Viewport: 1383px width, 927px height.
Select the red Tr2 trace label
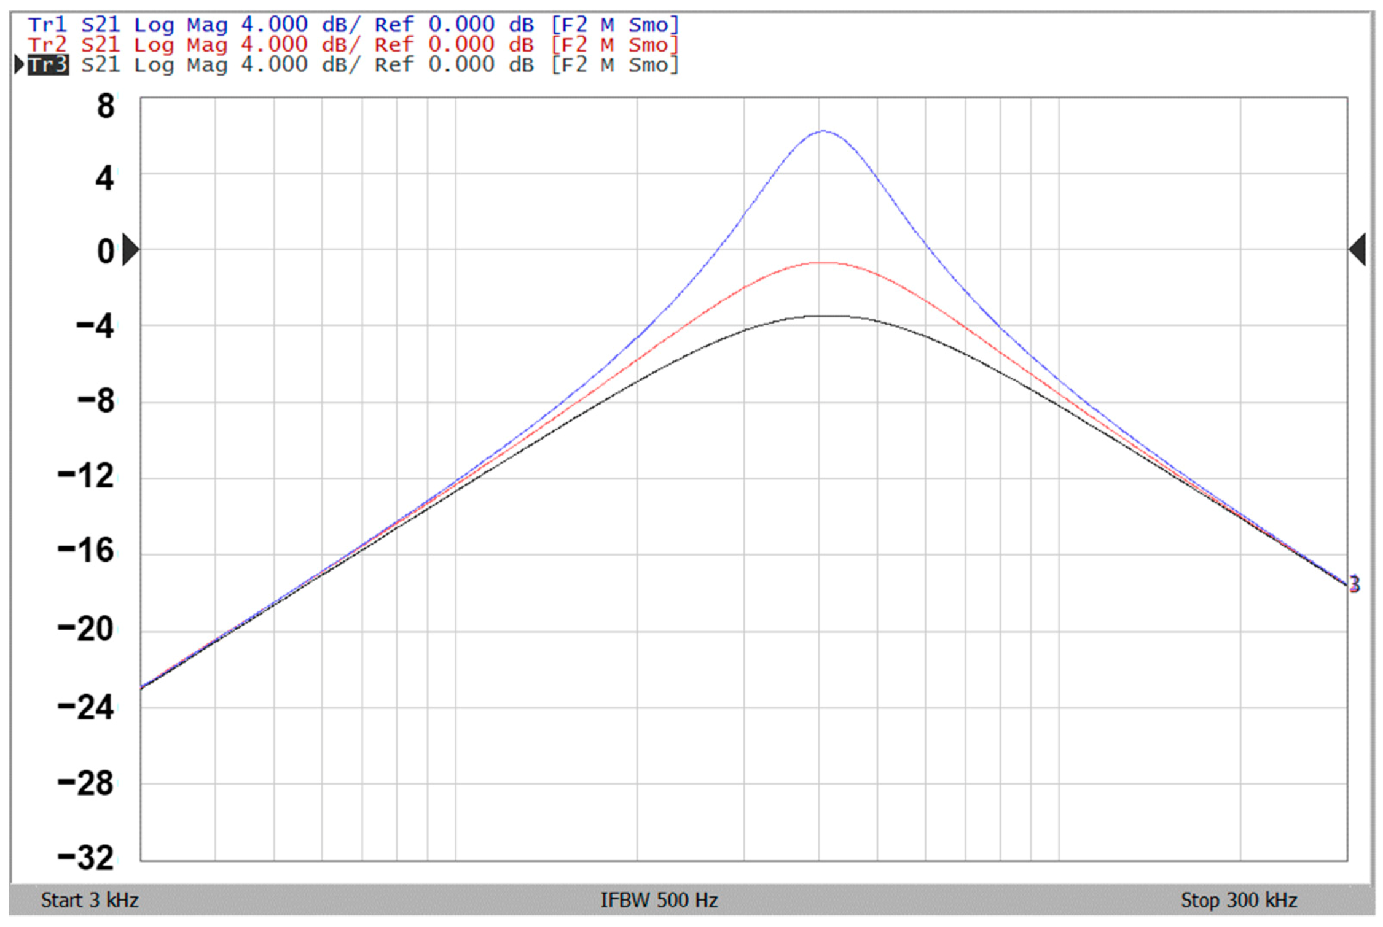pyautogui.click(x=47, y=45)
